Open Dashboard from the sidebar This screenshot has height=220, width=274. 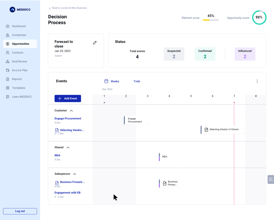click(x=19, y=26)
